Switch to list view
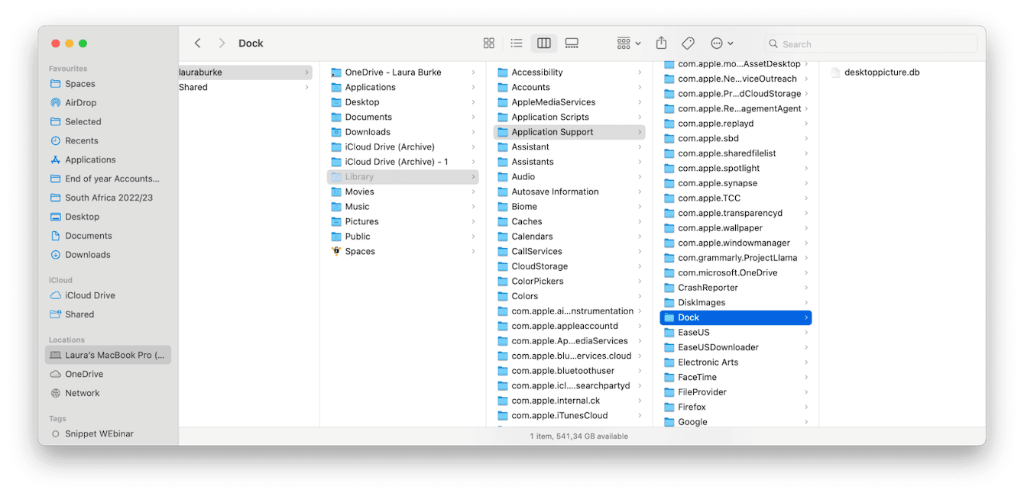Screen dimensions: 1024x496 coord(517,43)
